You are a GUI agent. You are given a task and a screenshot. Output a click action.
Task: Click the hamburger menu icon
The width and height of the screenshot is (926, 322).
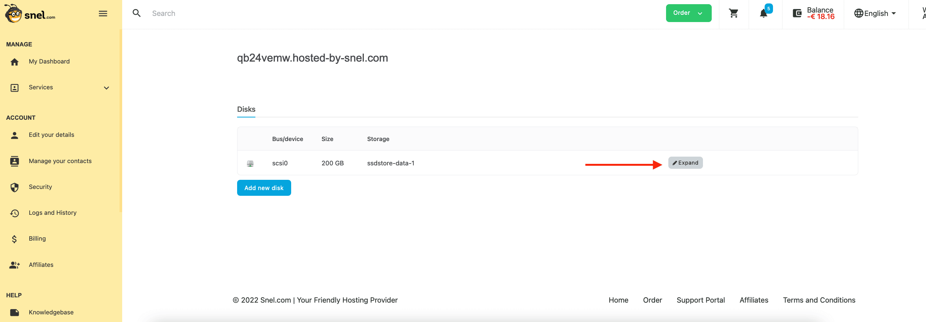(103, 14)
